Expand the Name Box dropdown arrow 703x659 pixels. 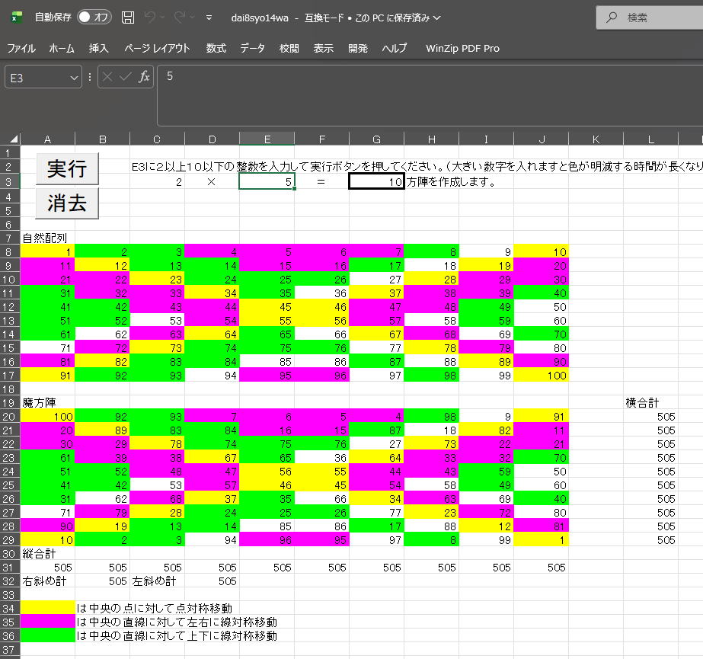[74, 77]
